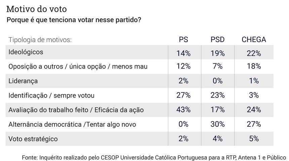Click the CHEGA column header
The width and height of the screenshot is (289, 161).
point(254,40)
